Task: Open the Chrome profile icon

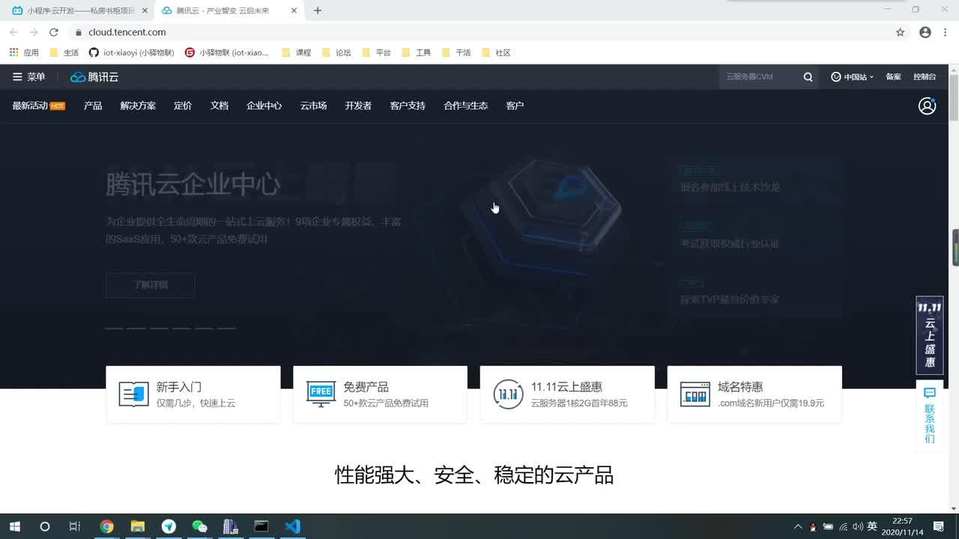Action: tap(925, 32)
